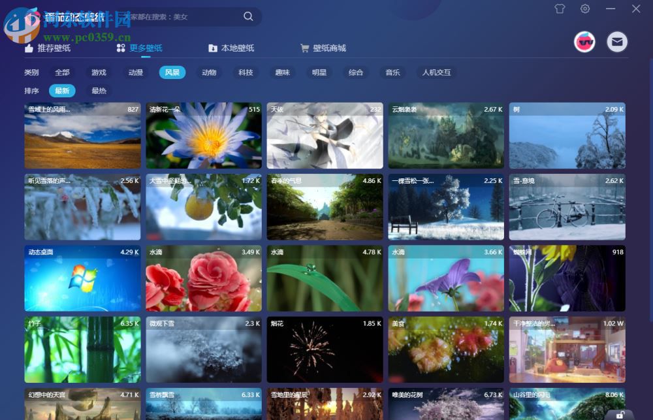The width and height of the screenshot is (653, 420).
Task: Open the 水滴 red roses wallpaper
Action: [204, 278]
